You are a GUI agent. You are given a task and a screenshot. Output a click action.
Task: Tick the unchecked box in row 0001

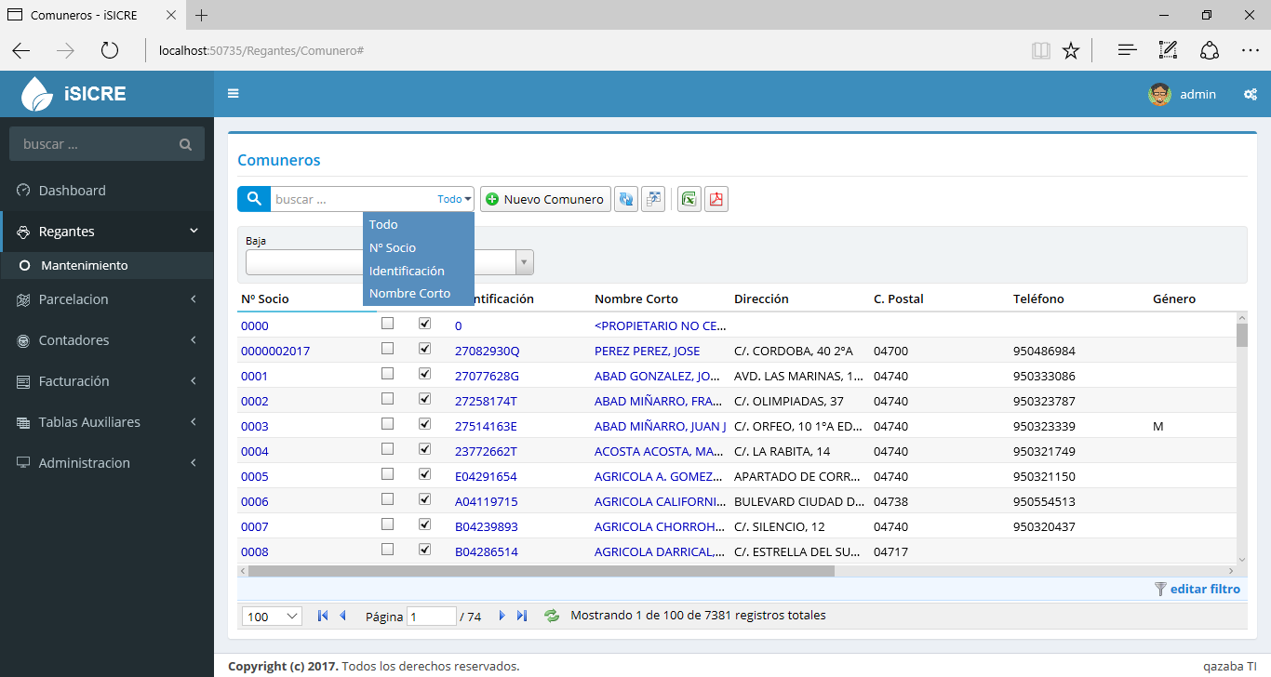coord(388,374)
